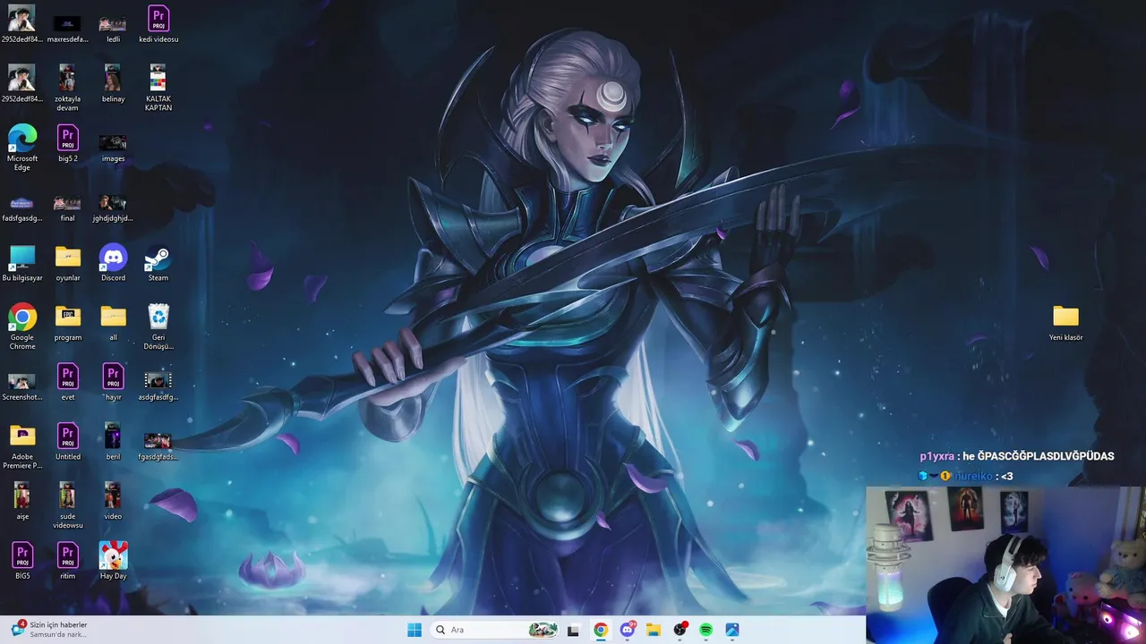Select the all folder icon
The width and height of the screenshot is (1146, 644).
113,322
